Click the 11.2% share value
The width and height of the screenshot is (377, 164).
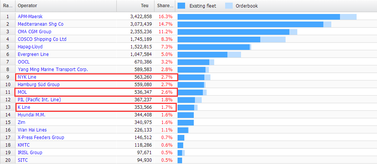click(165, 32)
